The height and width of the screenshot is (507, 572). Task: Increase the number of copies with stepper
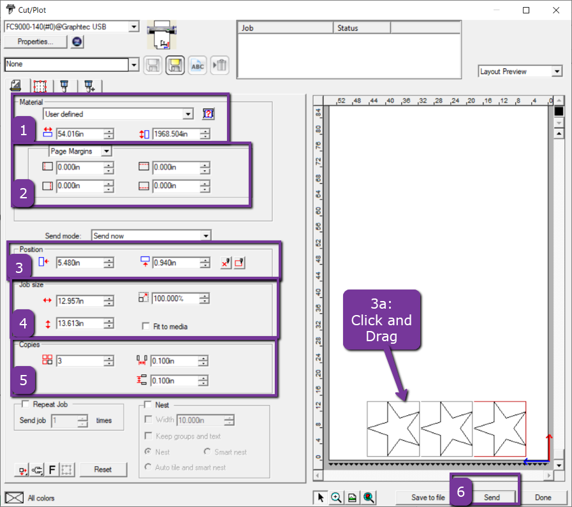[108, 358]
